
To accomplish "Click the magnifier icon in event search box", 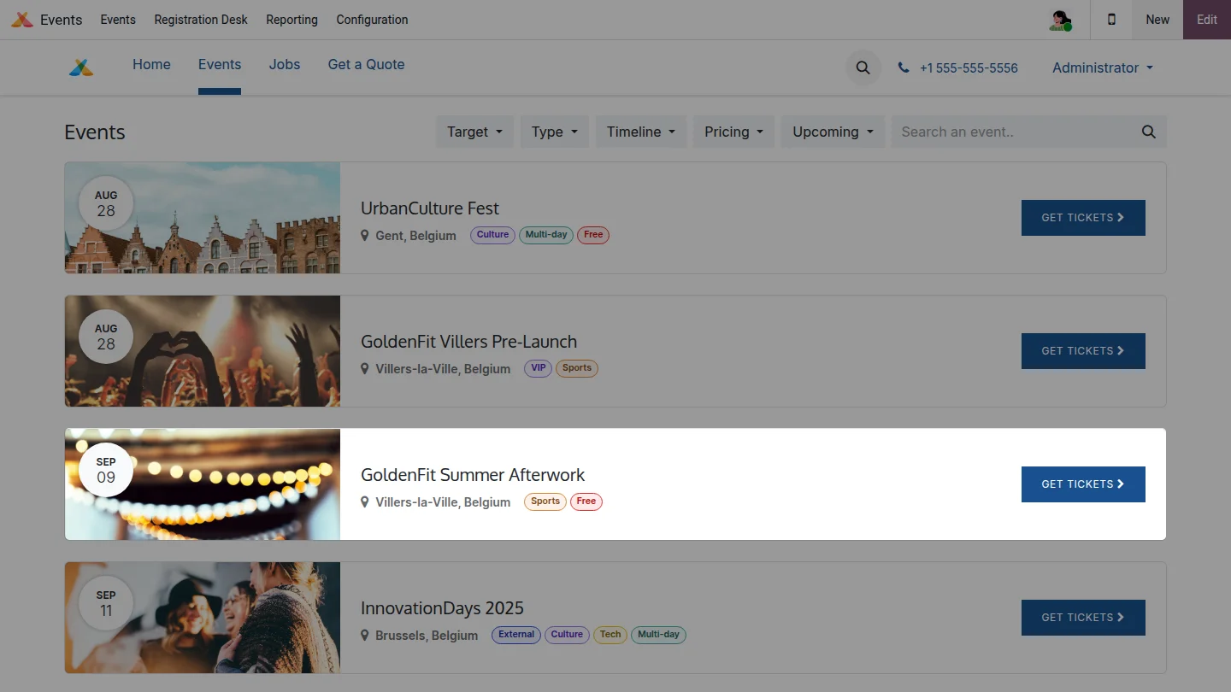I will pyautogui.click(x=1148, y=132).
